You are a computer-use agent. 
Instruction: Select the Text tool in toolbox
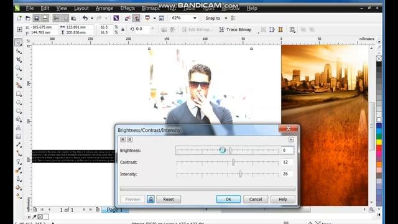(18, 128)
